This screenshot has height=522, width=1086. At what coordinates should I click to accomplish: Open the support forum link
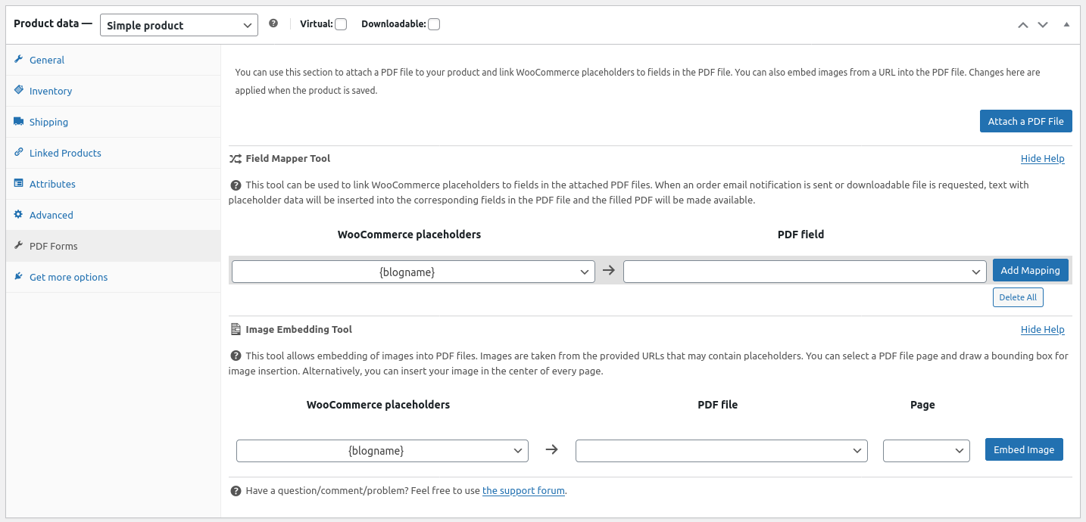(x=523, y=490)
